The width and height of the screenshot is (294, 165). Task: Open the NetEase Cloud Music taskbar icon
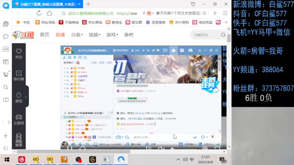(x=22, y=159)
